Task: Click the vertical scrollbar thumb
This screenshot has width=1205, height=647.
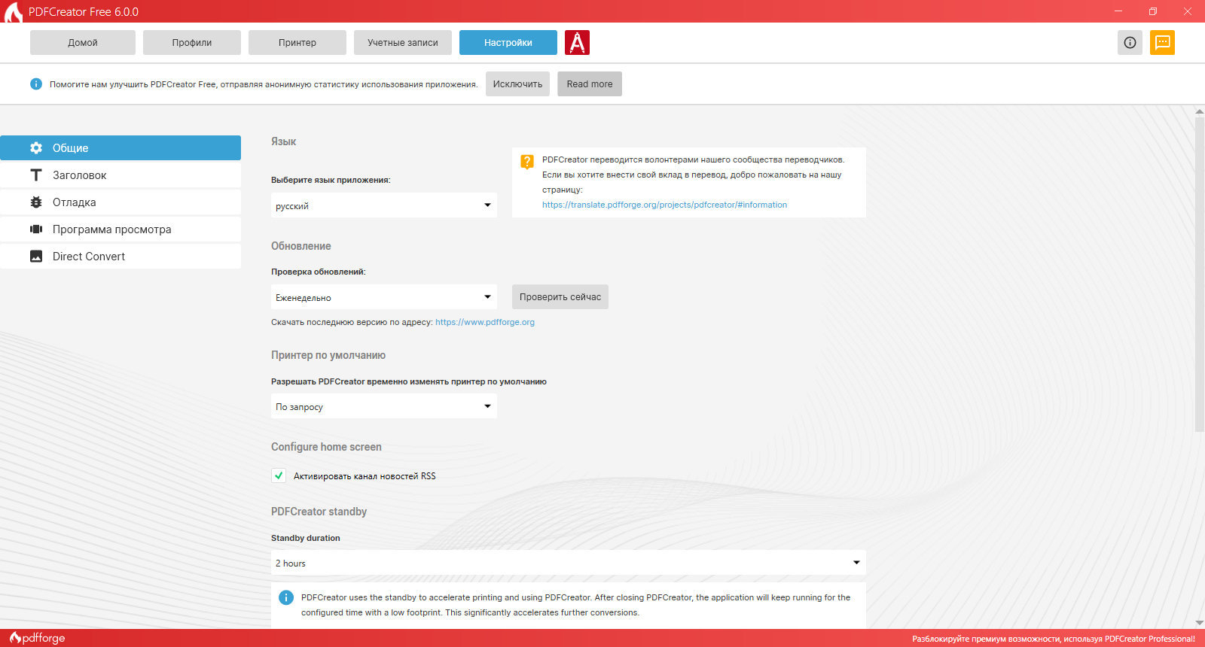Action: pyautogui.click(x=1200, y=275)
